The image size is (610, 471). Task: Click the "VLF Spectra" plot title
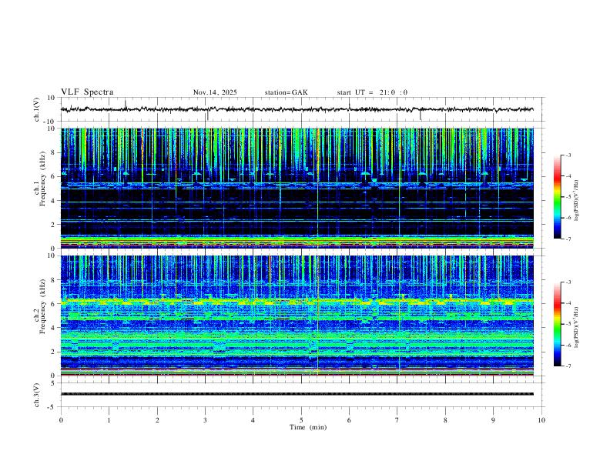pos(87,92)
